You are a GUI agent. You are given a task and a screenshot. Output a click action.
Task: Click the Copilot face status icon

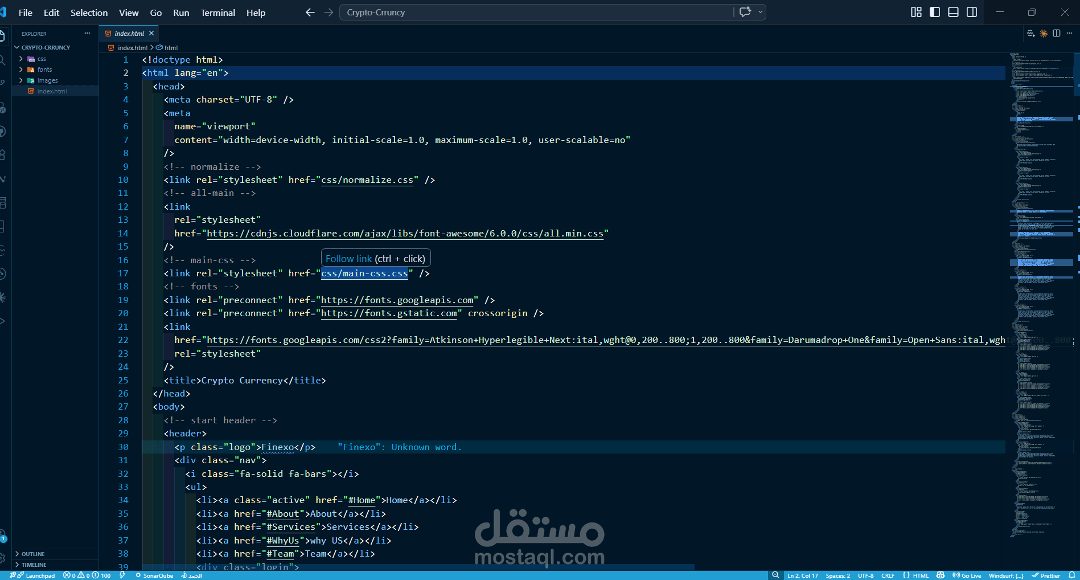[941, 575]
